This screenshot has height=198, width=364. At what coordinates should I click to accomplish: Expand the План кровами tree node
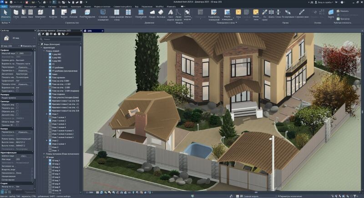pyautogui.click(x=46, y=77)
